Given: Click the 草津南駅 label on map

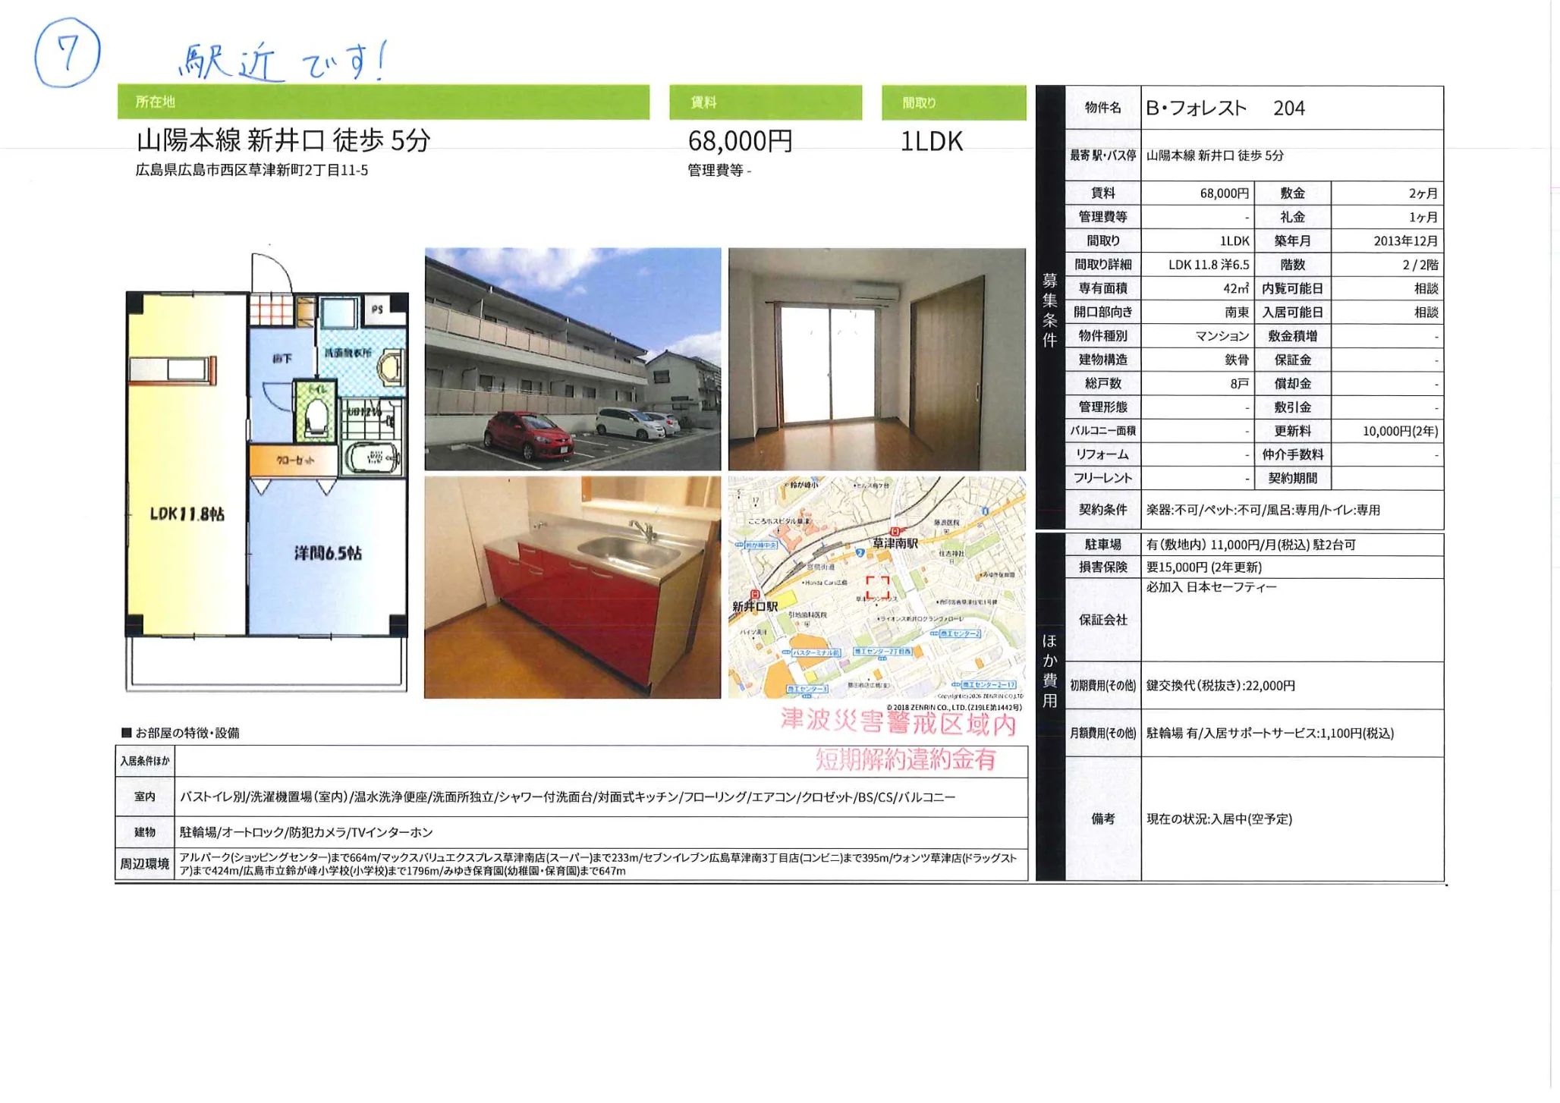Looking at the screenshot, I should 895,543.
